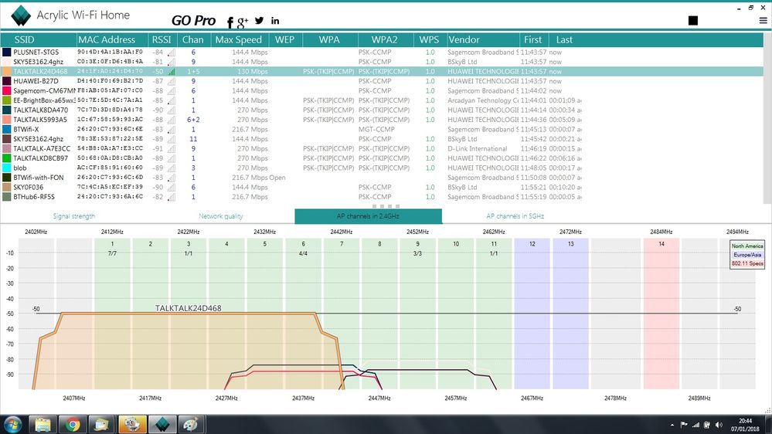Select the TALKTALK-A7E3CC network name
Viewport: 772px width, 434px height.
[42, 148]
